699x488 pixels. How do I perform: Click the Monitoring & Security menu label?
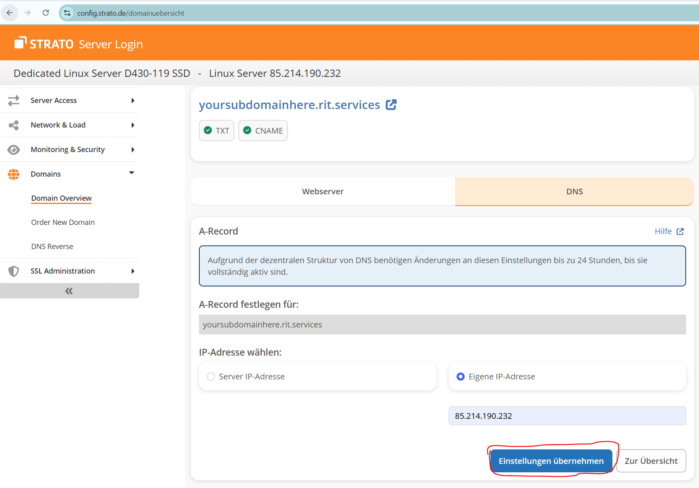point(68,150)
